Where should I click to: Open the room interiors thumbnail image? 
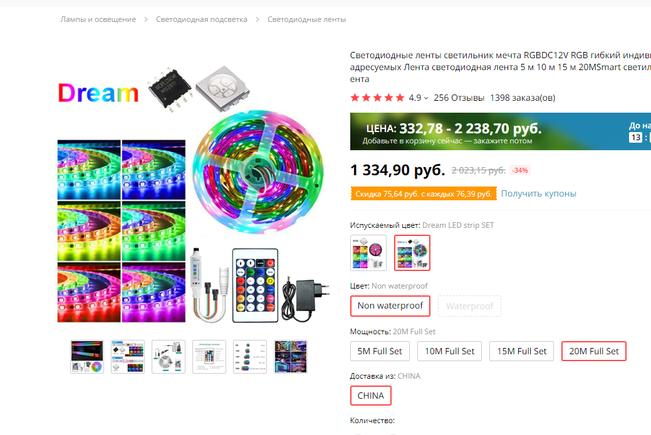[x=290, y=357]
